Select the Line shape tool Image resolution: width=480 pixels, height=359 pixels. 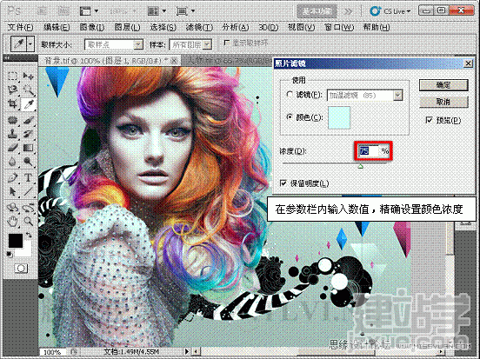click(28, 191)
